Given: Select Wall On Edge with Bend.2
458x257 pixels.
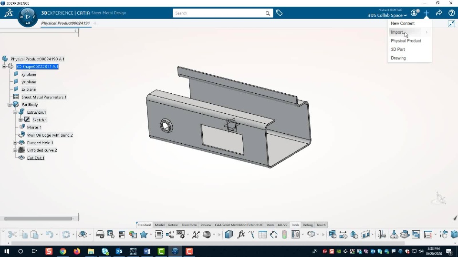Looking at the screenshot, I should [50, 135].
